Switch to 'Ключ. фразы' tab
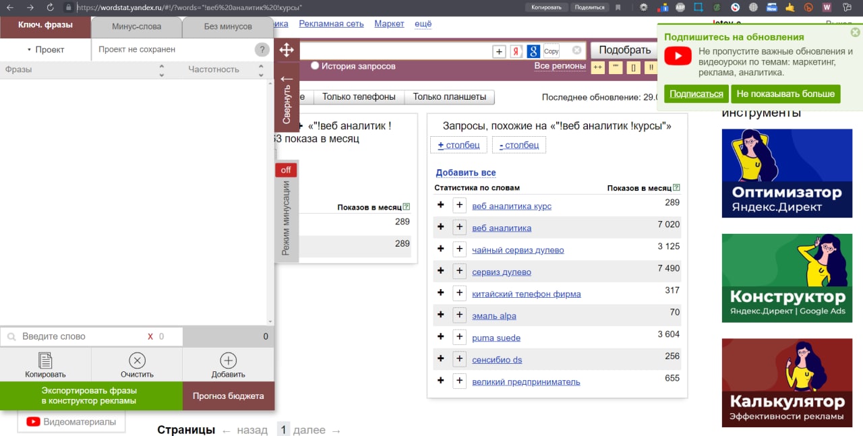The width and height of the screenshot is (863, 436). (45, 26)
